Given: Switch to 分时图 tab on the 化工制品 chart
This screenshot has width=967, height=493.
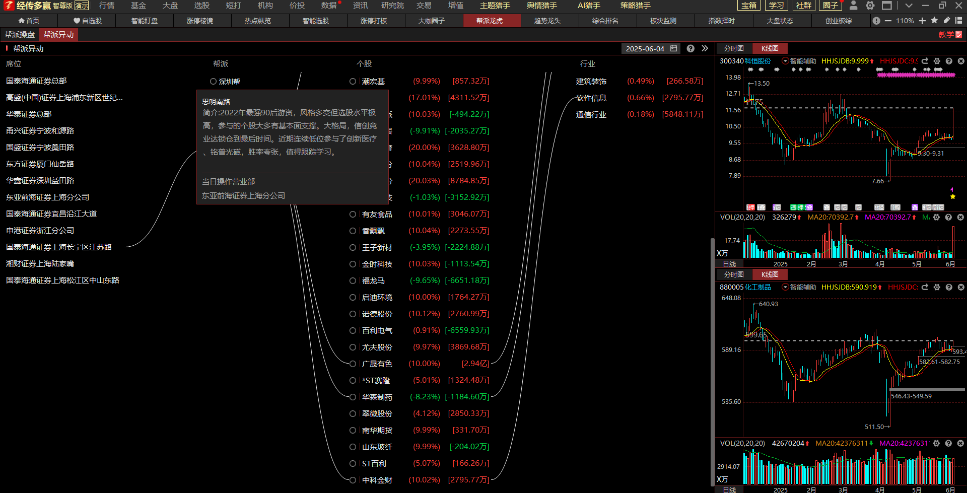Looking at the screenshot, I should [734, 274].
